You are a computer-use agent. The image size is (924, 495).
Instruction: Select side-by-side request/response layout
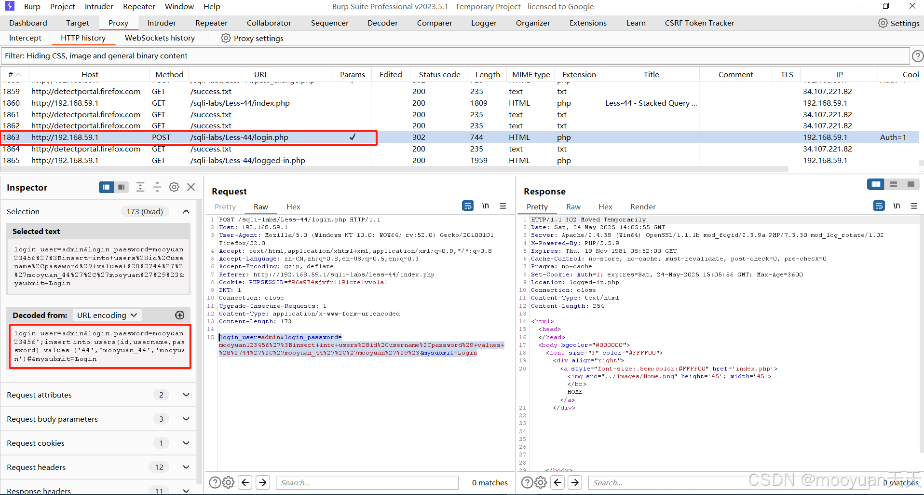click(876, 184)
